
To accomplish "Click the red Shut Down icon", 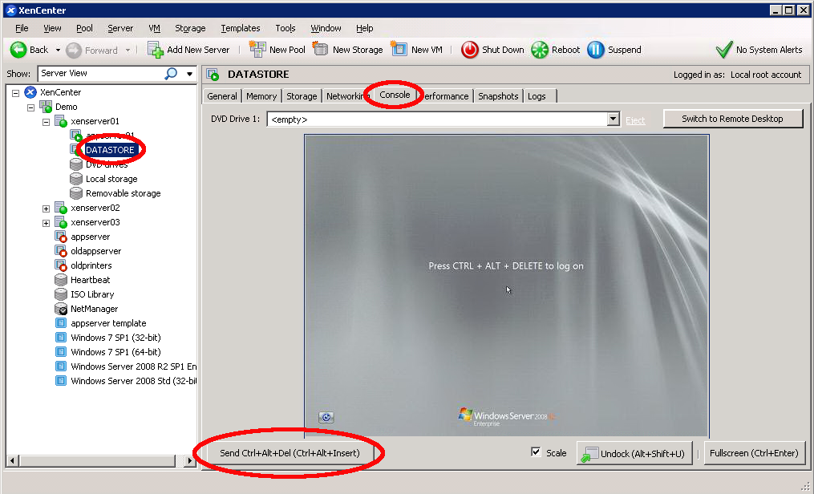I will point(470,50).
